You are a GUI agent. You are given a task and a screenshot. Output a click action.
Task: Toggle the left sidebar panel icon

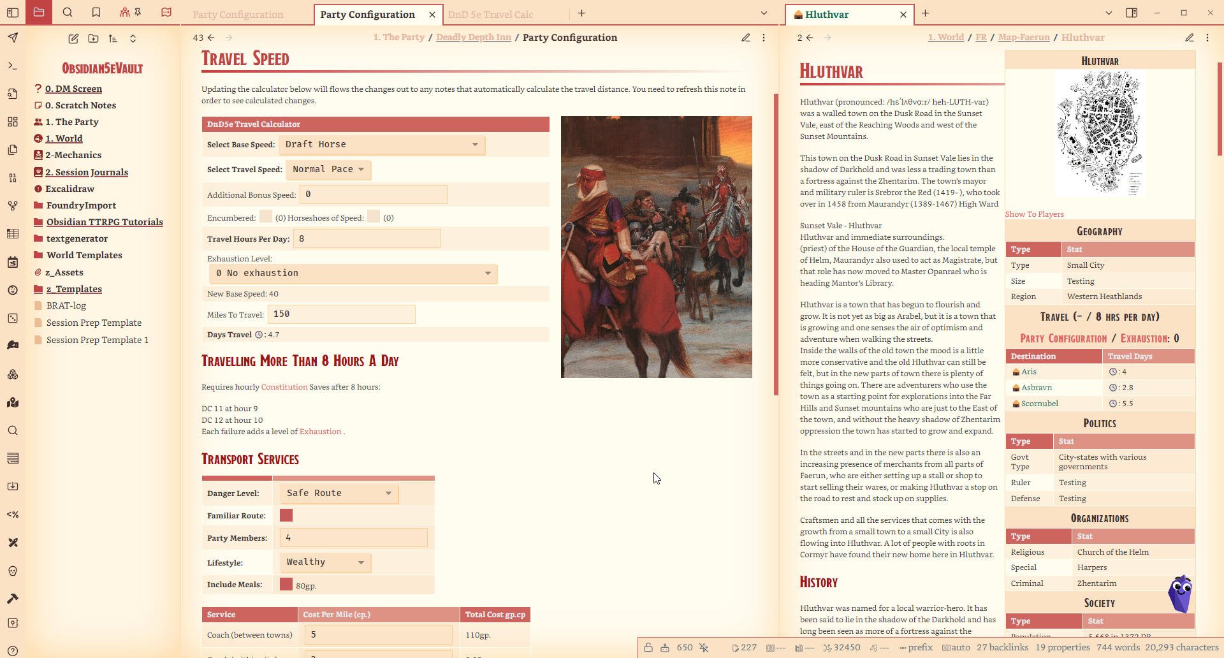pos(13,13)
